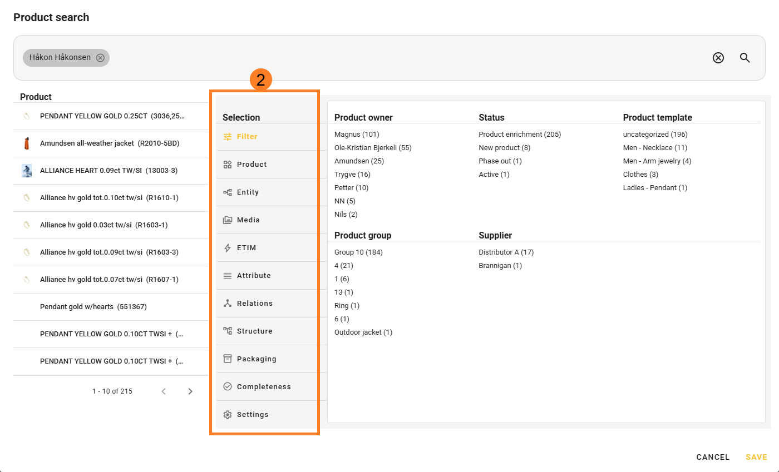Go to next page of products
The image size is (779, 472).
[190, 391]
